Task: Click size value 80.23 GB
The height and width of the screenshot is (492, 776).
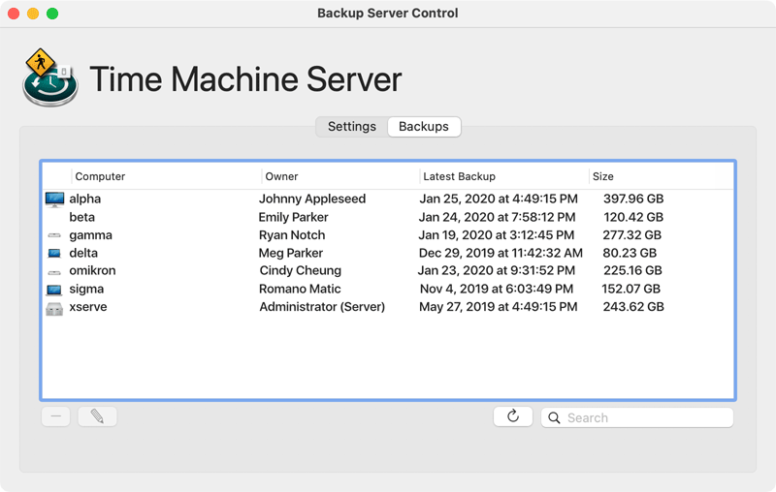Action: pyautogui.click(x=630, y=253)
